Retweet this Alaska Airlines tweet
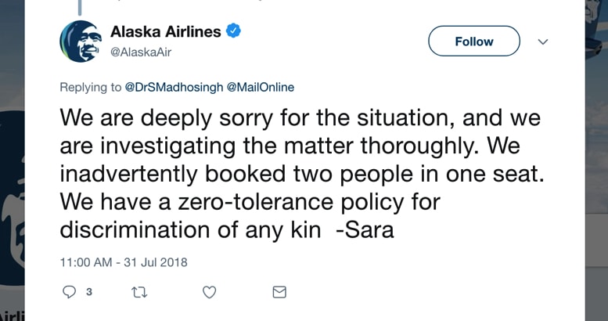 pyautogui.click(x=139, y=292)
